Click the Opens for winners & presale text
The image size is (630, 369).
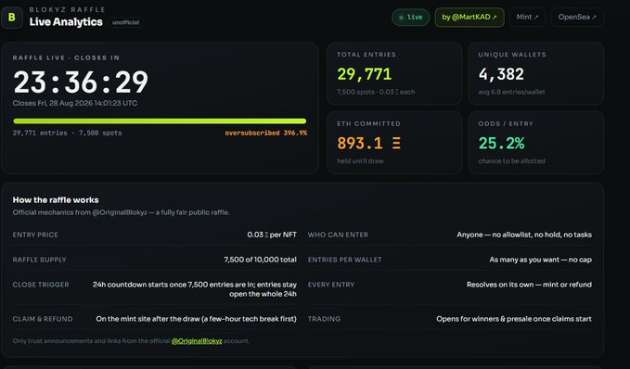(x=514, y=319)
